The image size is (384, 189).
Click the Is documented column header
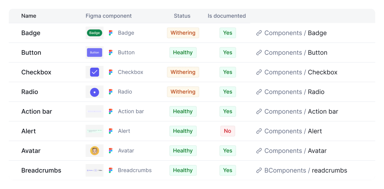coord(227,16)
